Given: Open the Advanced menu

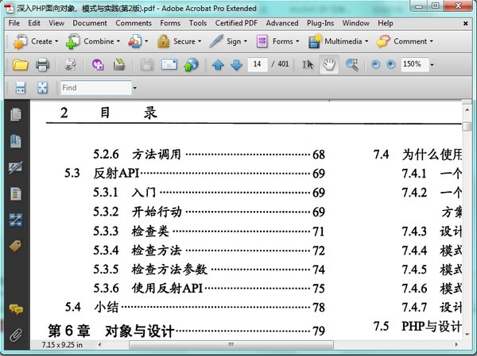Looking at the screenshot, I should tap(282, 23).
